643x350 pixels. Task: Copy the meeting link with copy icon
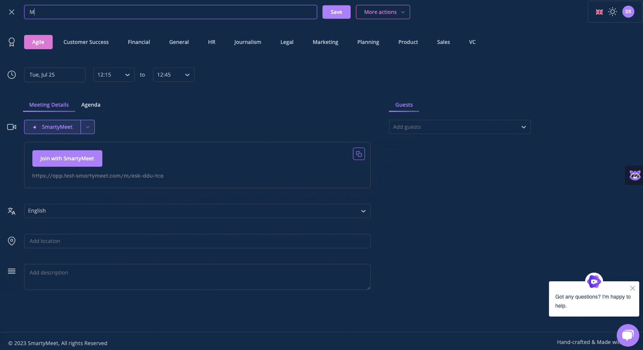(359, 154)
